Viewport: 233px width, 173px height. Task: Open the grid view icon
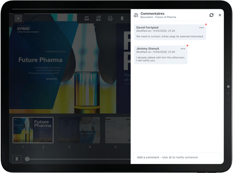[18, 18]
